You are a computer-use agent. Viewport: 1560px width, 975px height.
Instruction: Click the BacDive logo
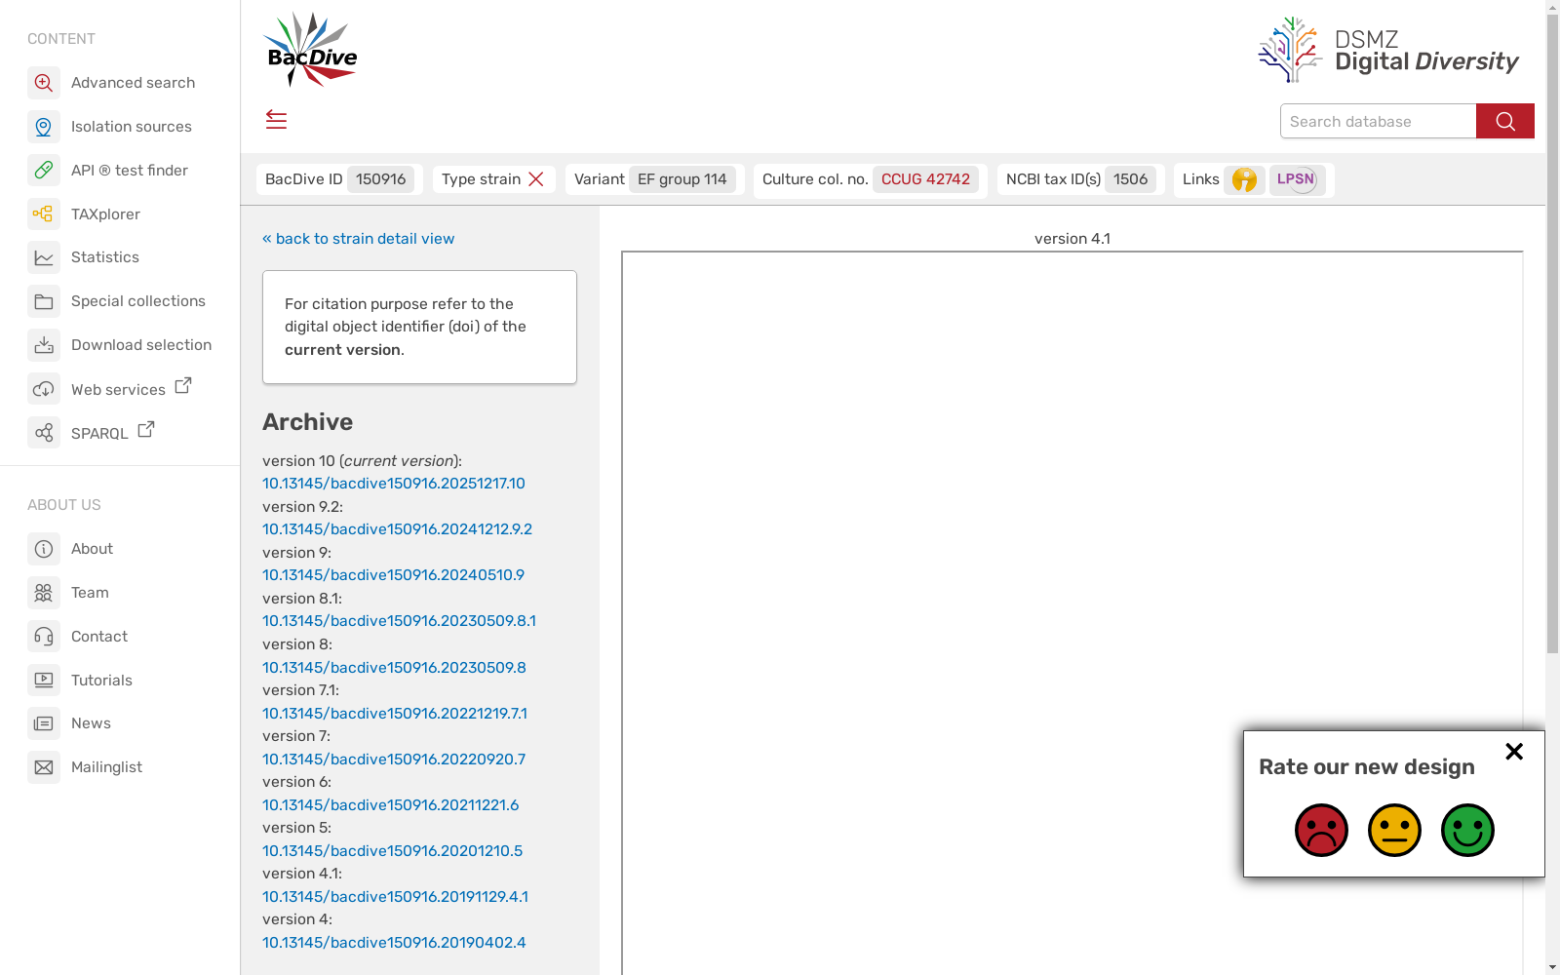pyautogui.click(x=311, y=51)
